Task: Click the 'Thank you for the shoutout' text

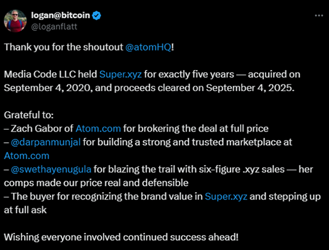Action: click(63, 47)
